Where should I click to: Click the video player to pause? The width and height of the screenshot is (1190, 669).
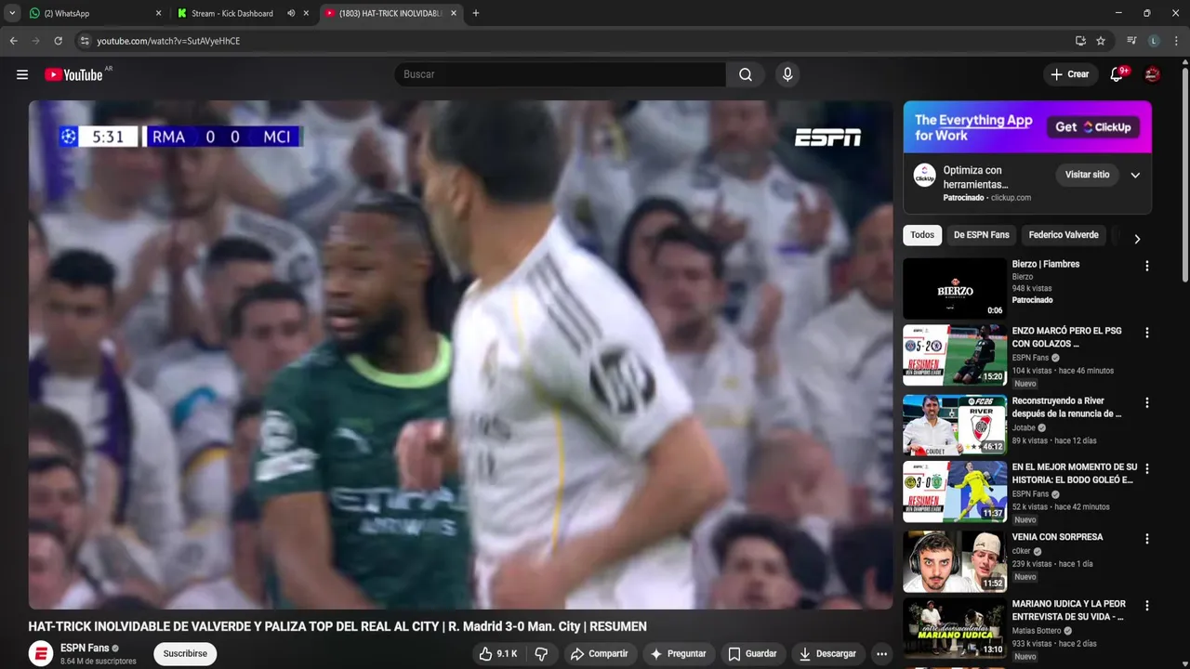pos(460,354)
